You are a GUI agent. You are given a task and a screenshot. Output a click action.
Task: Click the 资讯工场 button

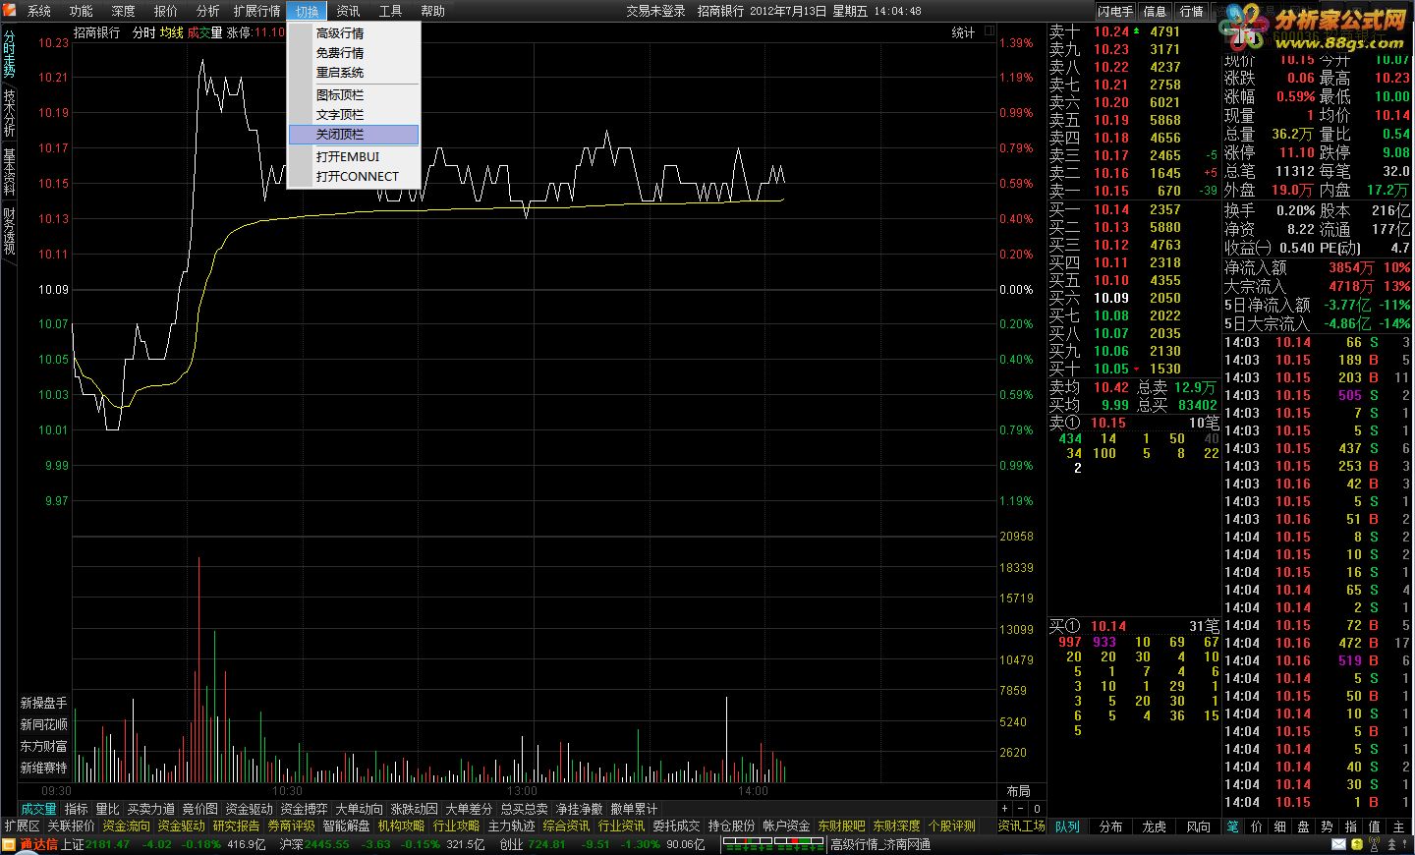click(x=1021, y=826)
